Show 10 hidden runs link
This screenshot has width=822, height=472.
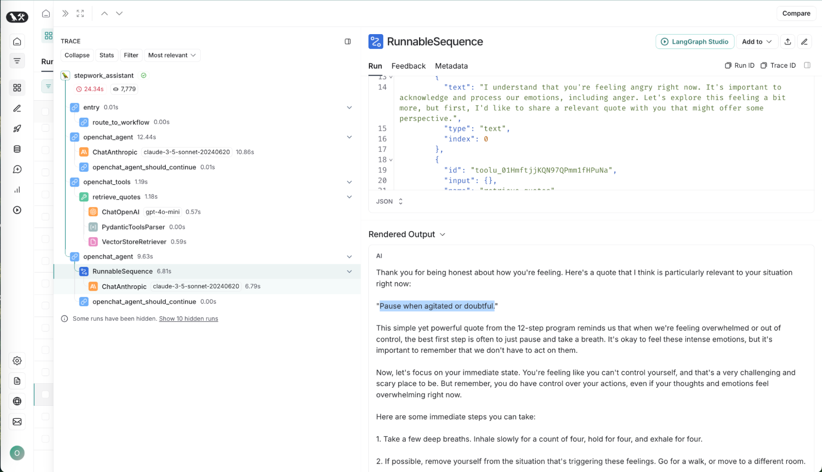click(x=188, y=319)
